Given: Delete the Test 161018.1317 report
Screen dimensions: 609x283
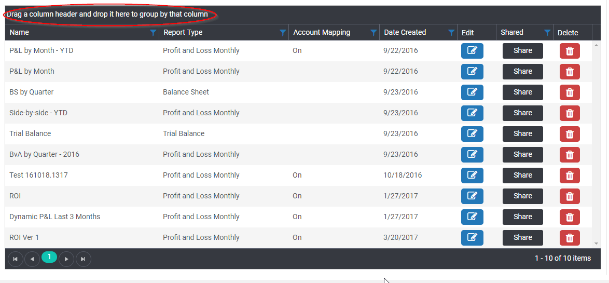Looking at the screenshot, I should pos(570,176).
